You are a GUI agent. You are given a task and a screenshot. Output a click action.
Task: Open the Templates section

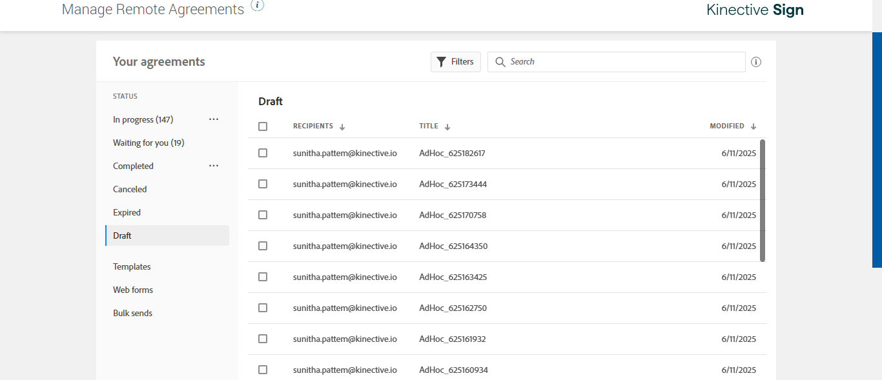tap(132, 266)
